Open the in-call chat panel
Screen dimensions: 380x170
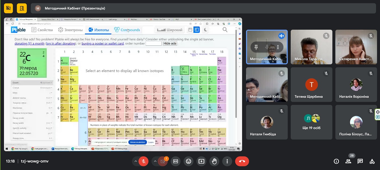point(360,161)
